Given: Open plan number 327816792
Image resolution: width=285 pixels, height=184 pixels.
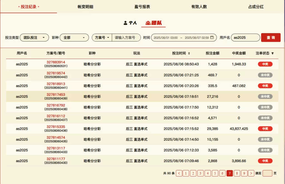Looking at the screenshot, I should point(56,105).
